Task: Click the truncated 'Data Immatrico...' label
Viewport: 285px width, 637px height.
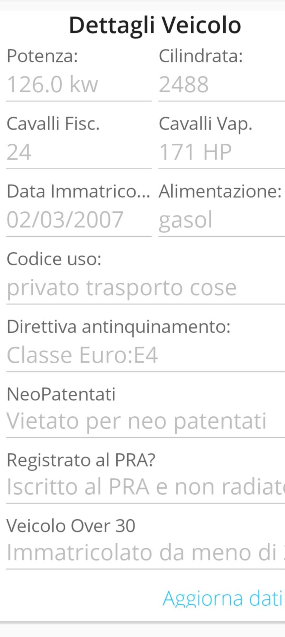Action: 78,191
